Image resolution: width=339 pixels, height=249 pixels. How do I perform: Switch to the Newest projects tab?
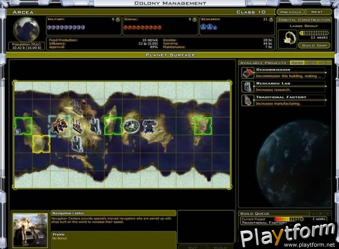click(x=297, y=63)
